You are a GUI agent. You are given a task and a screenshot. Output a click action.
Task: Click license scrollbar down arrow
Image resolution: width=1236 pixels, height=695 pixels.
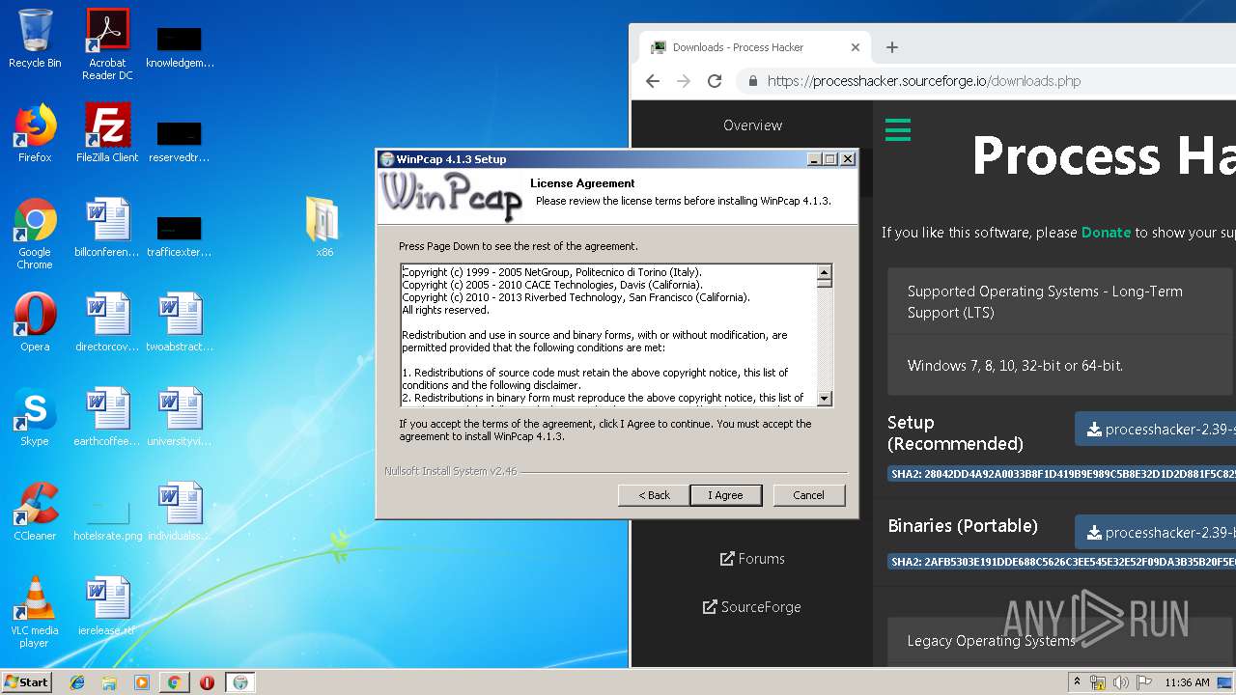[825, 398]
